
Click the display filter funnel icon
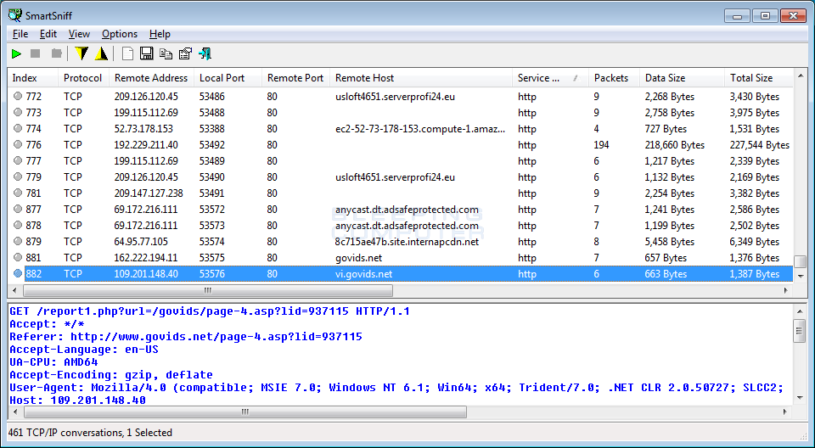point(81,54)
